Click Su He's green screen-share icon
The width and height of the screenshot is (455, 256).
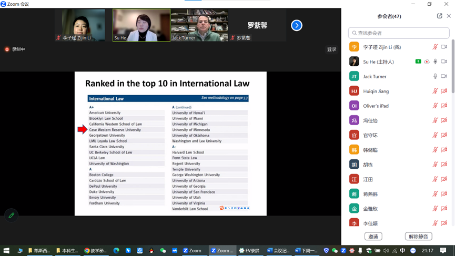(x=418, y=62)
